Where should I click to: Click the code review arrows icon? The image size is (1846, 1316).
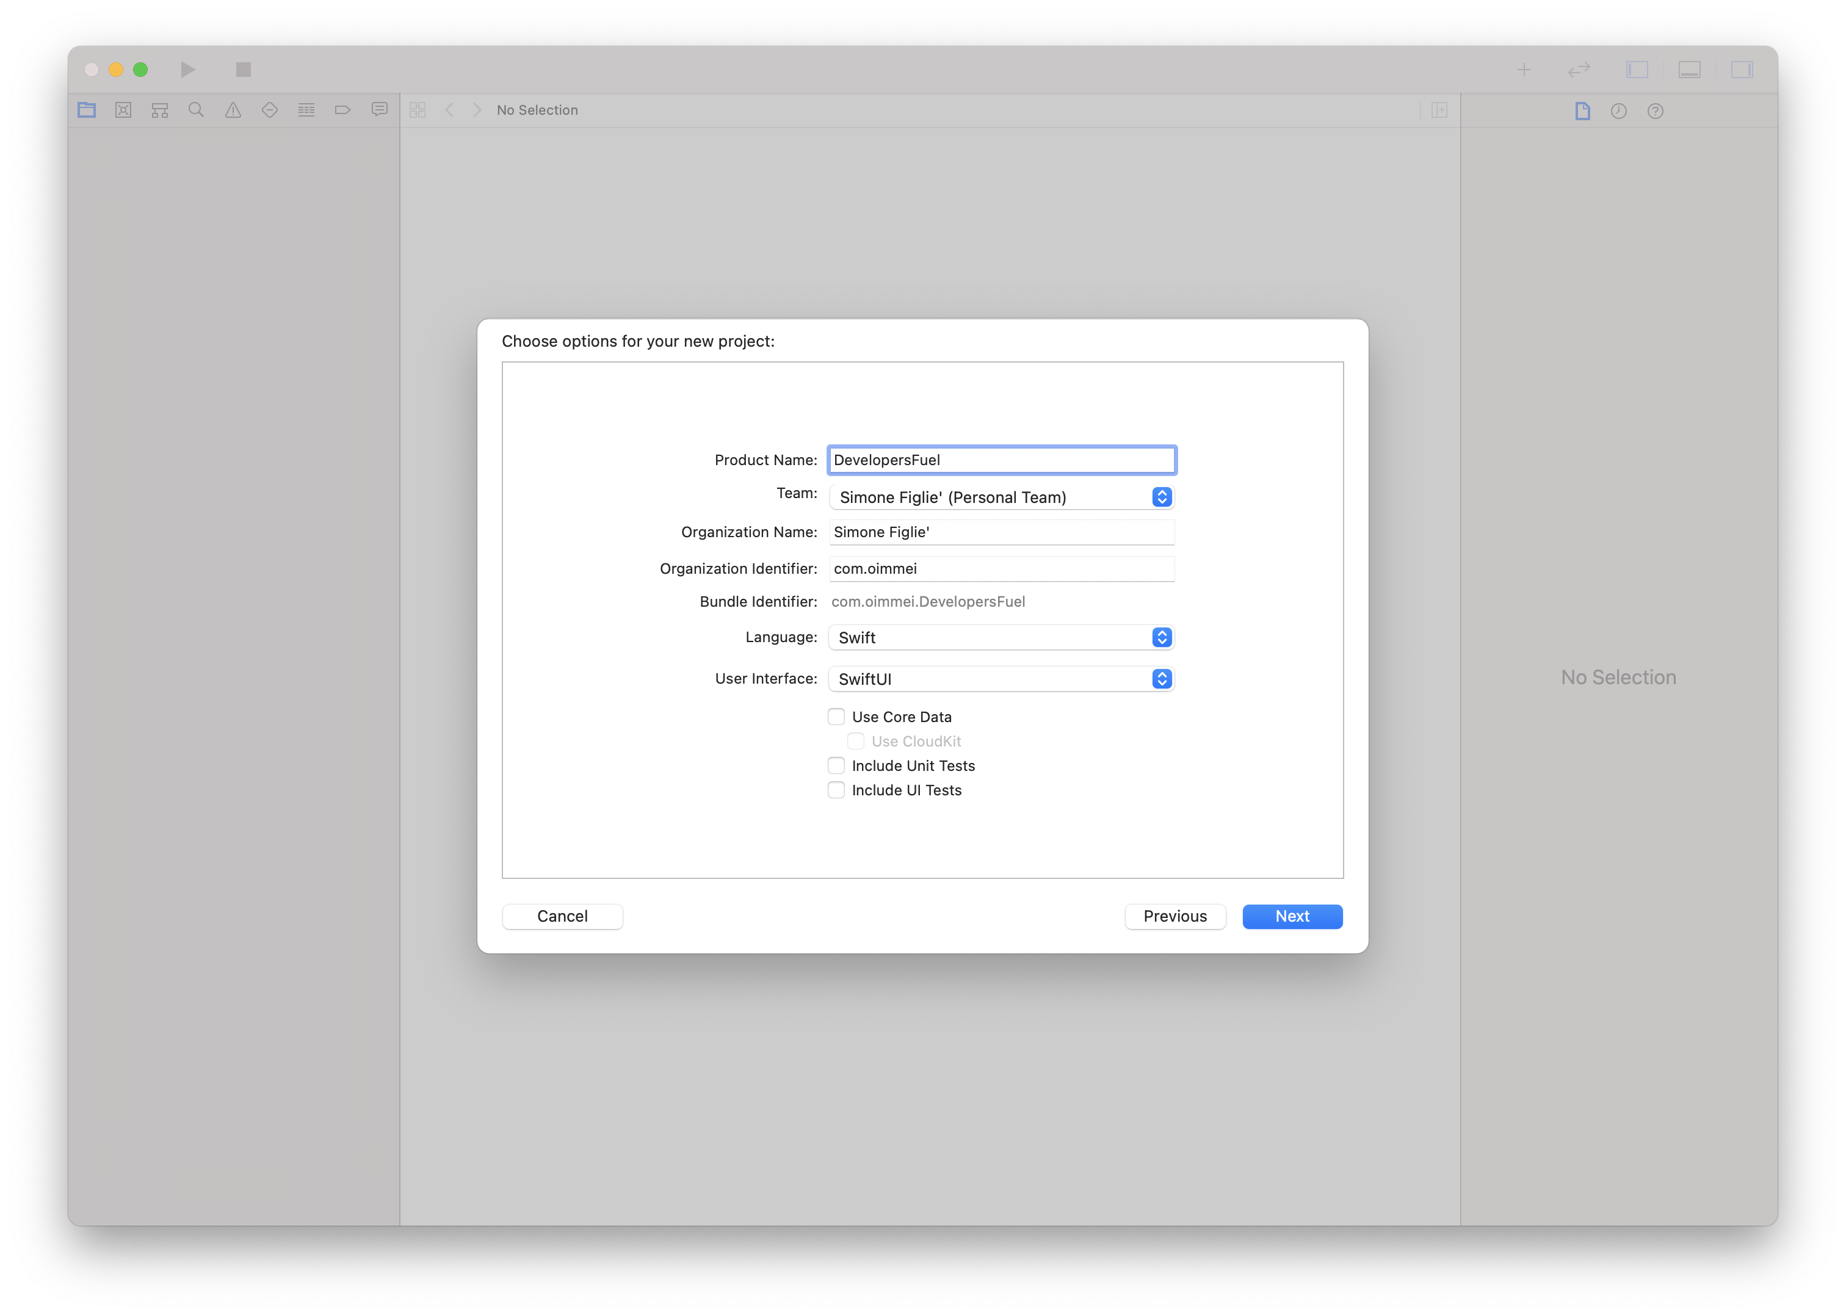1579,70
